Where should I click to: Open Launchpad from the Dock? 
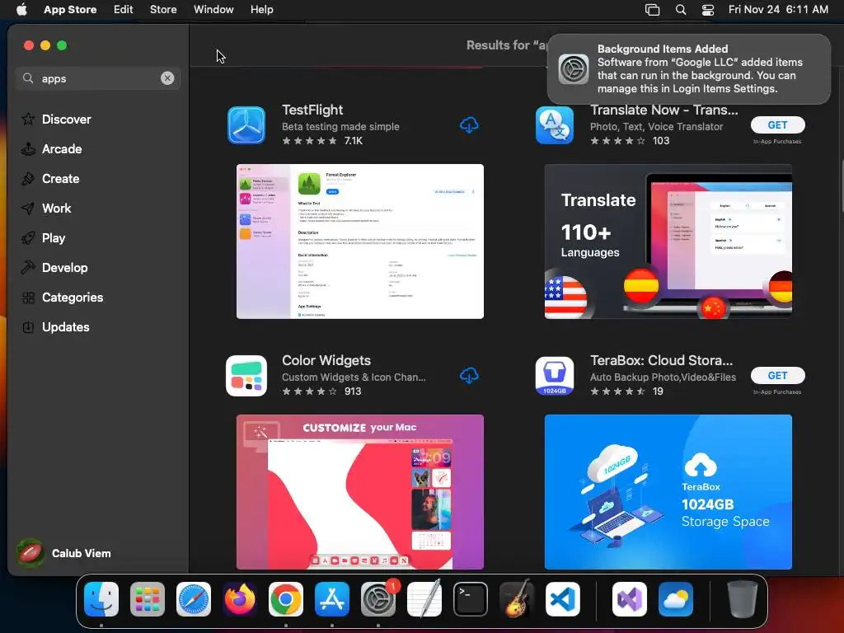click(x=148, y=599)
